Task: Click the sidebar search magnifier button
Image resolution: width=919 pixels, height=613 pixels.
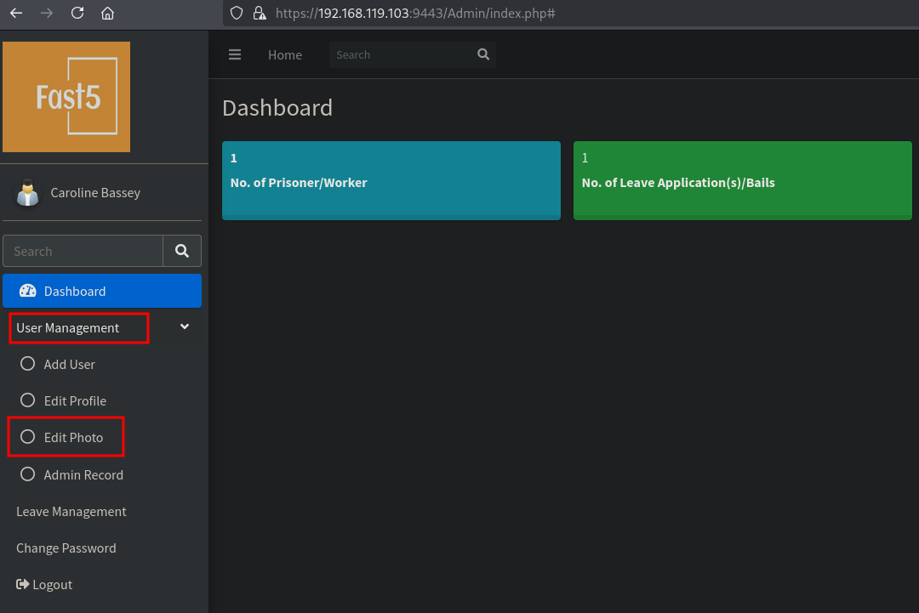Action: [182, 251]
